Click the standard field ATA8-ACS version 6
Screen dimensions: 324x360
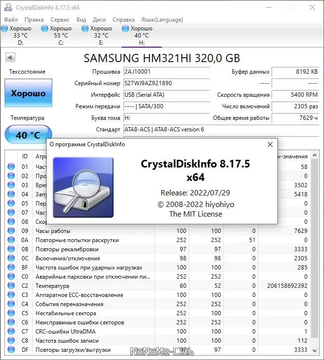[x=221, y=129]
